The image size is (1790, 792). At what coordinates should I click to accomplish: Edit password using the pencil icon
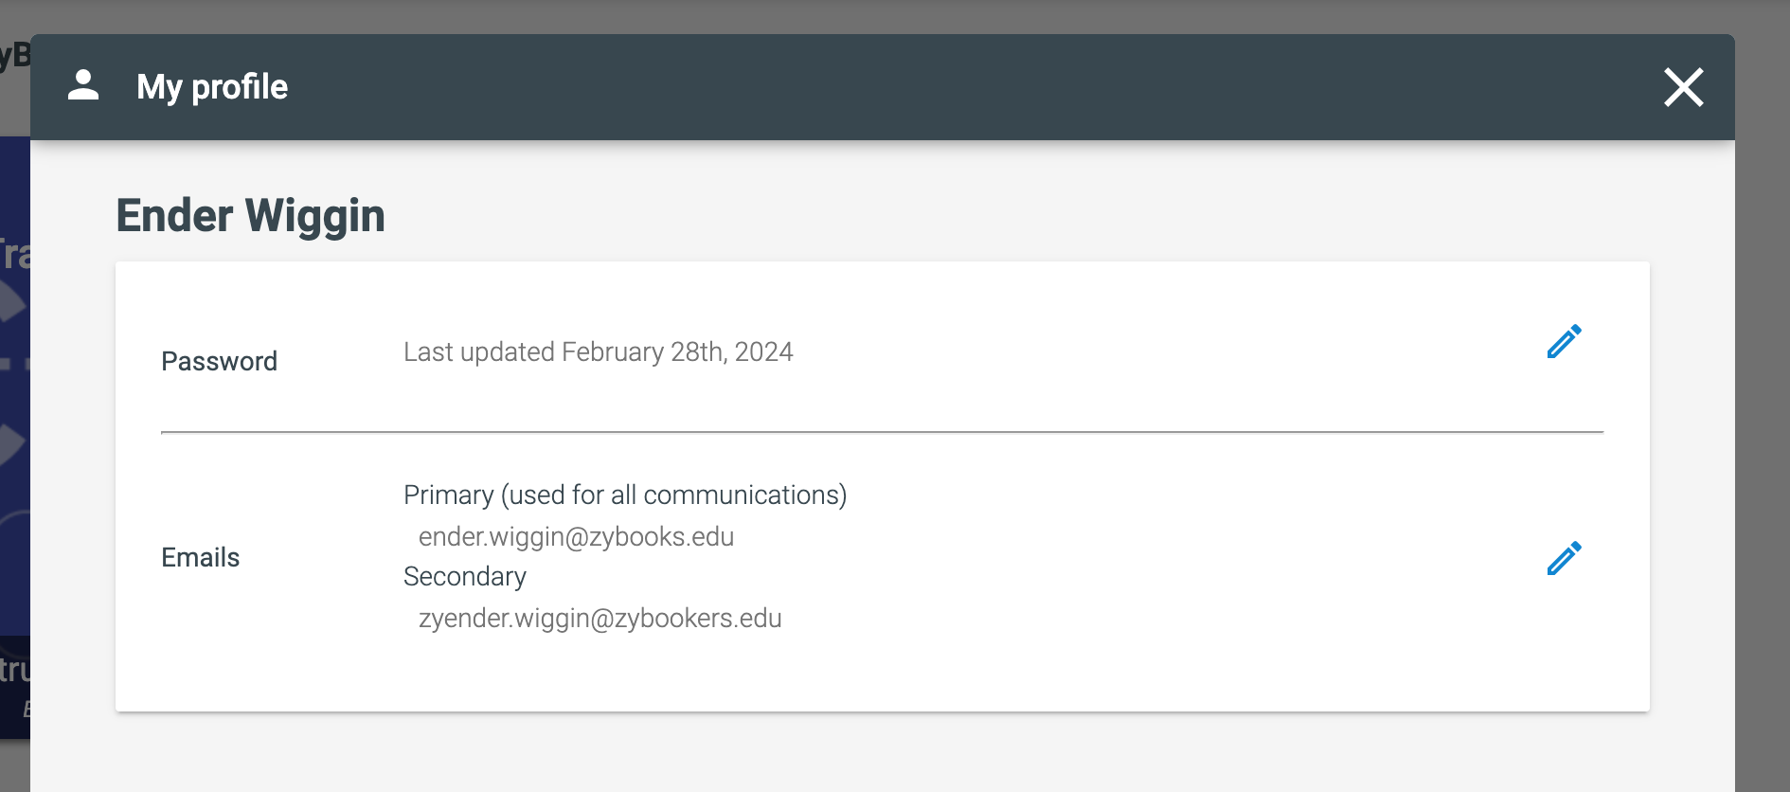[x=1564, y=342]
